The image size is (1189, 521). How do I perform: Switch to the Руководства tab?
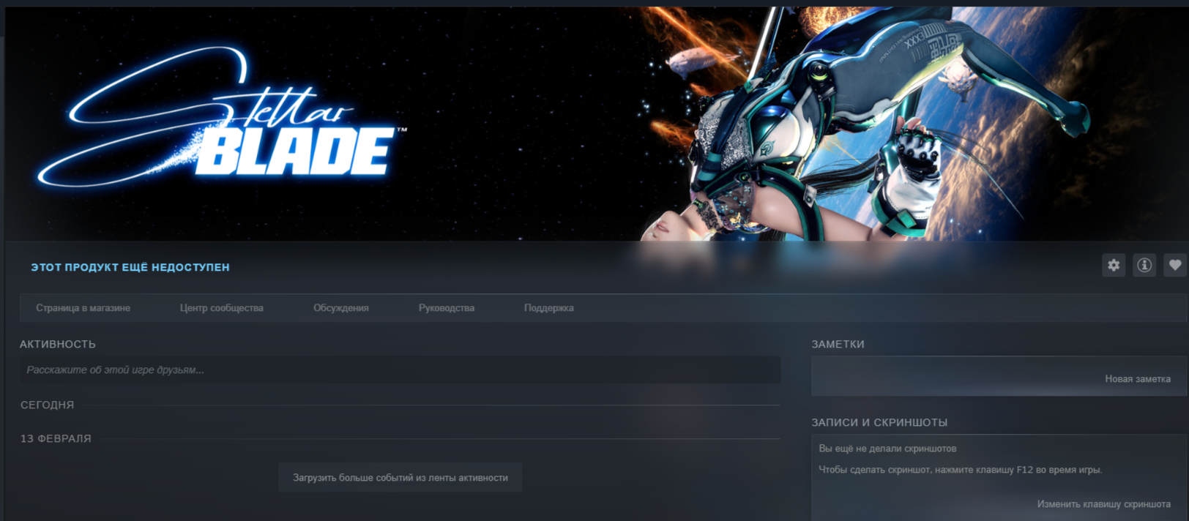coord(447,308)
